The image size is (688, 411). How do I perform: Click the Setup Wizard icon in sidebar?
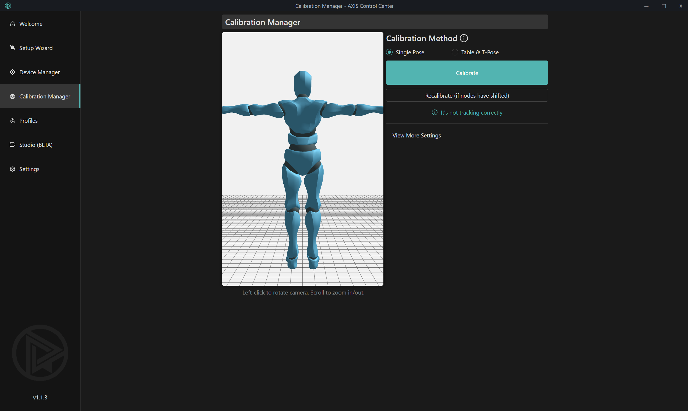12,48
